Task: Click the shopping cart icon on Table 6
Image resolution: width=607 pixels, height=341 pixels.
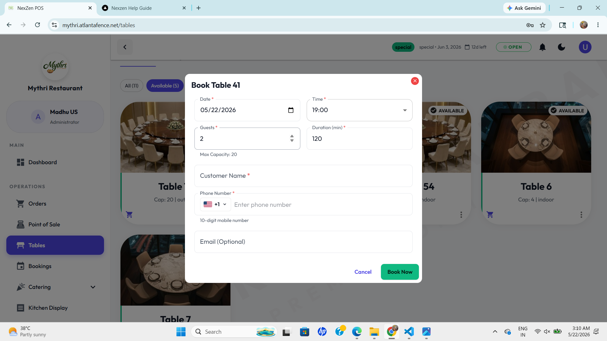Action: click(490, 215)
